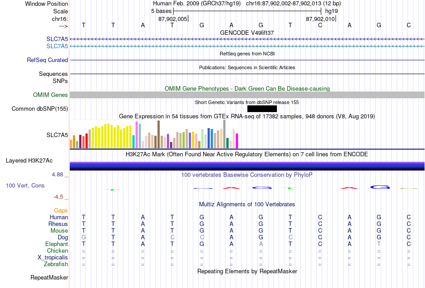This screenshot has width=425, height=288.
Task: Open the GENCODE V49lift37 track title
Action: pos(247,33)
